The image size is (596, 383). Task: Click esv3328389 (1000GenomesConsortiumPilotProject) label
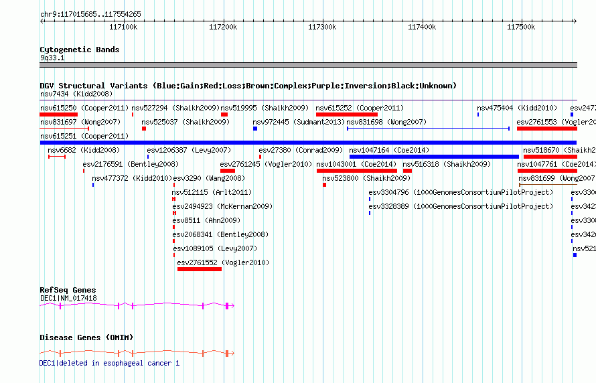tap(461, 206)
